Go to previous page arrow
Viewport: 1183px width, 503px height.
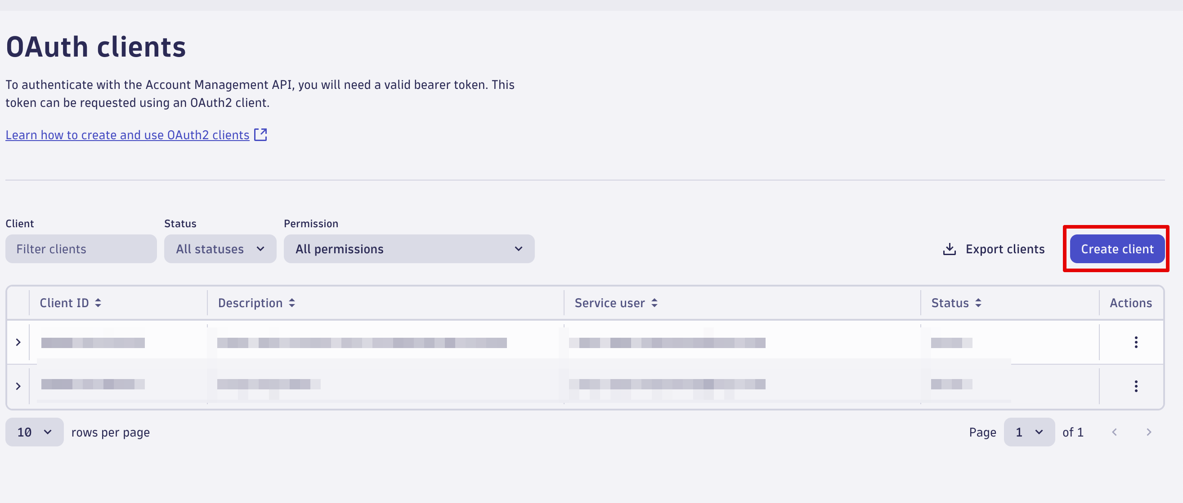(x=1114, y=432)
